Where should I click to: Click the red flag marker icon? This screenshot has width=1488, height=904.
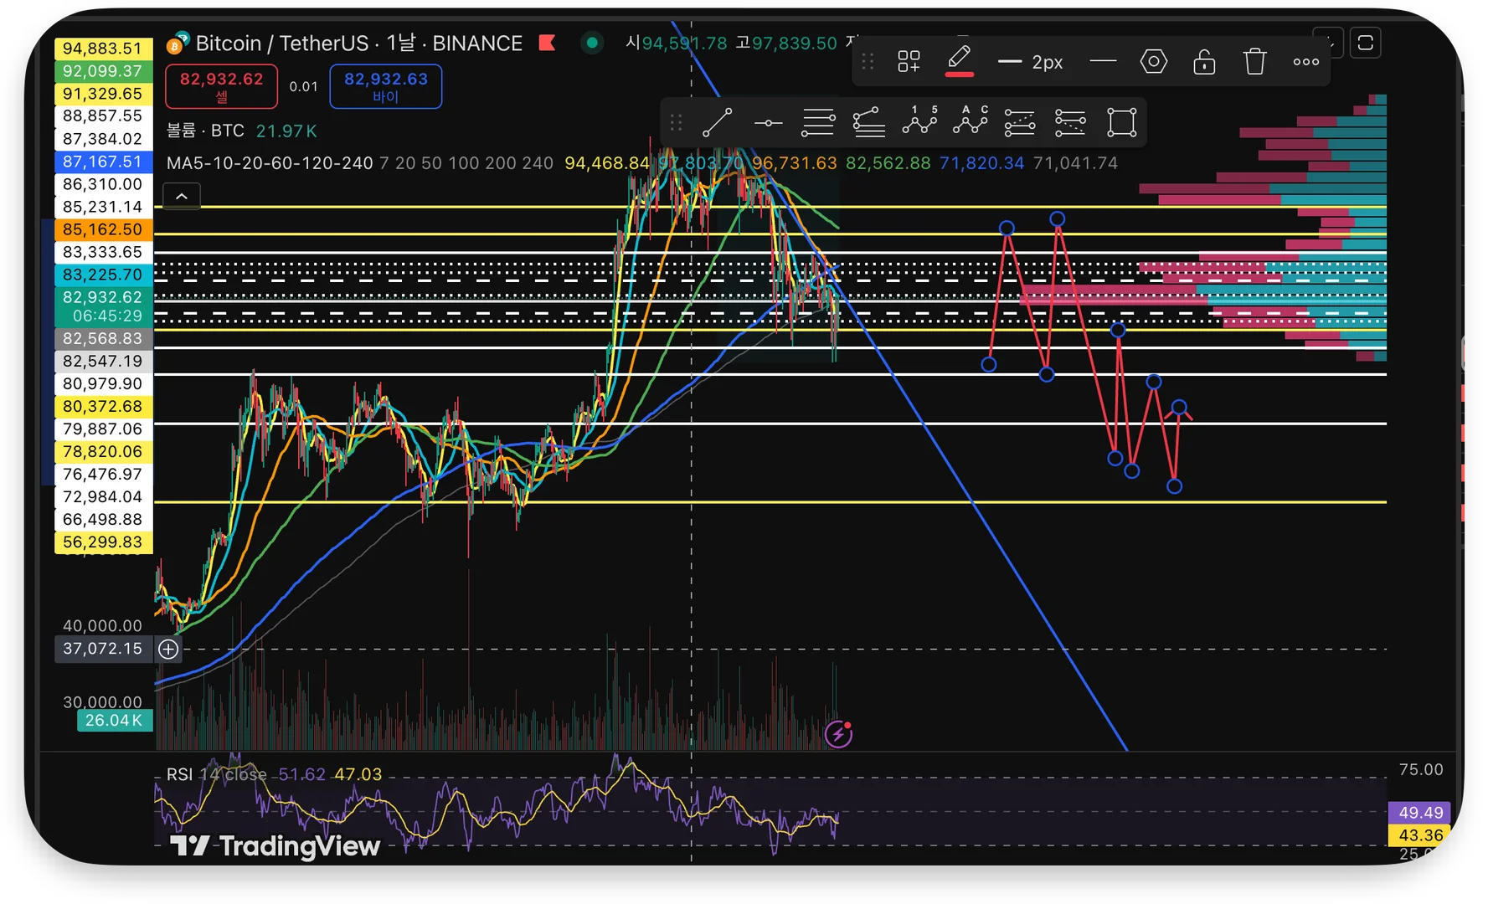(548, 43)
